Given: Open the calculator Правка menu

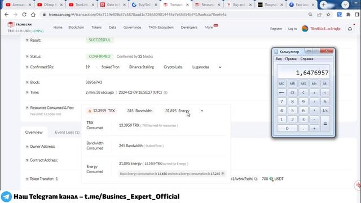Looking at the screenshot, I should pyautogui.click(x=291, y=59).
